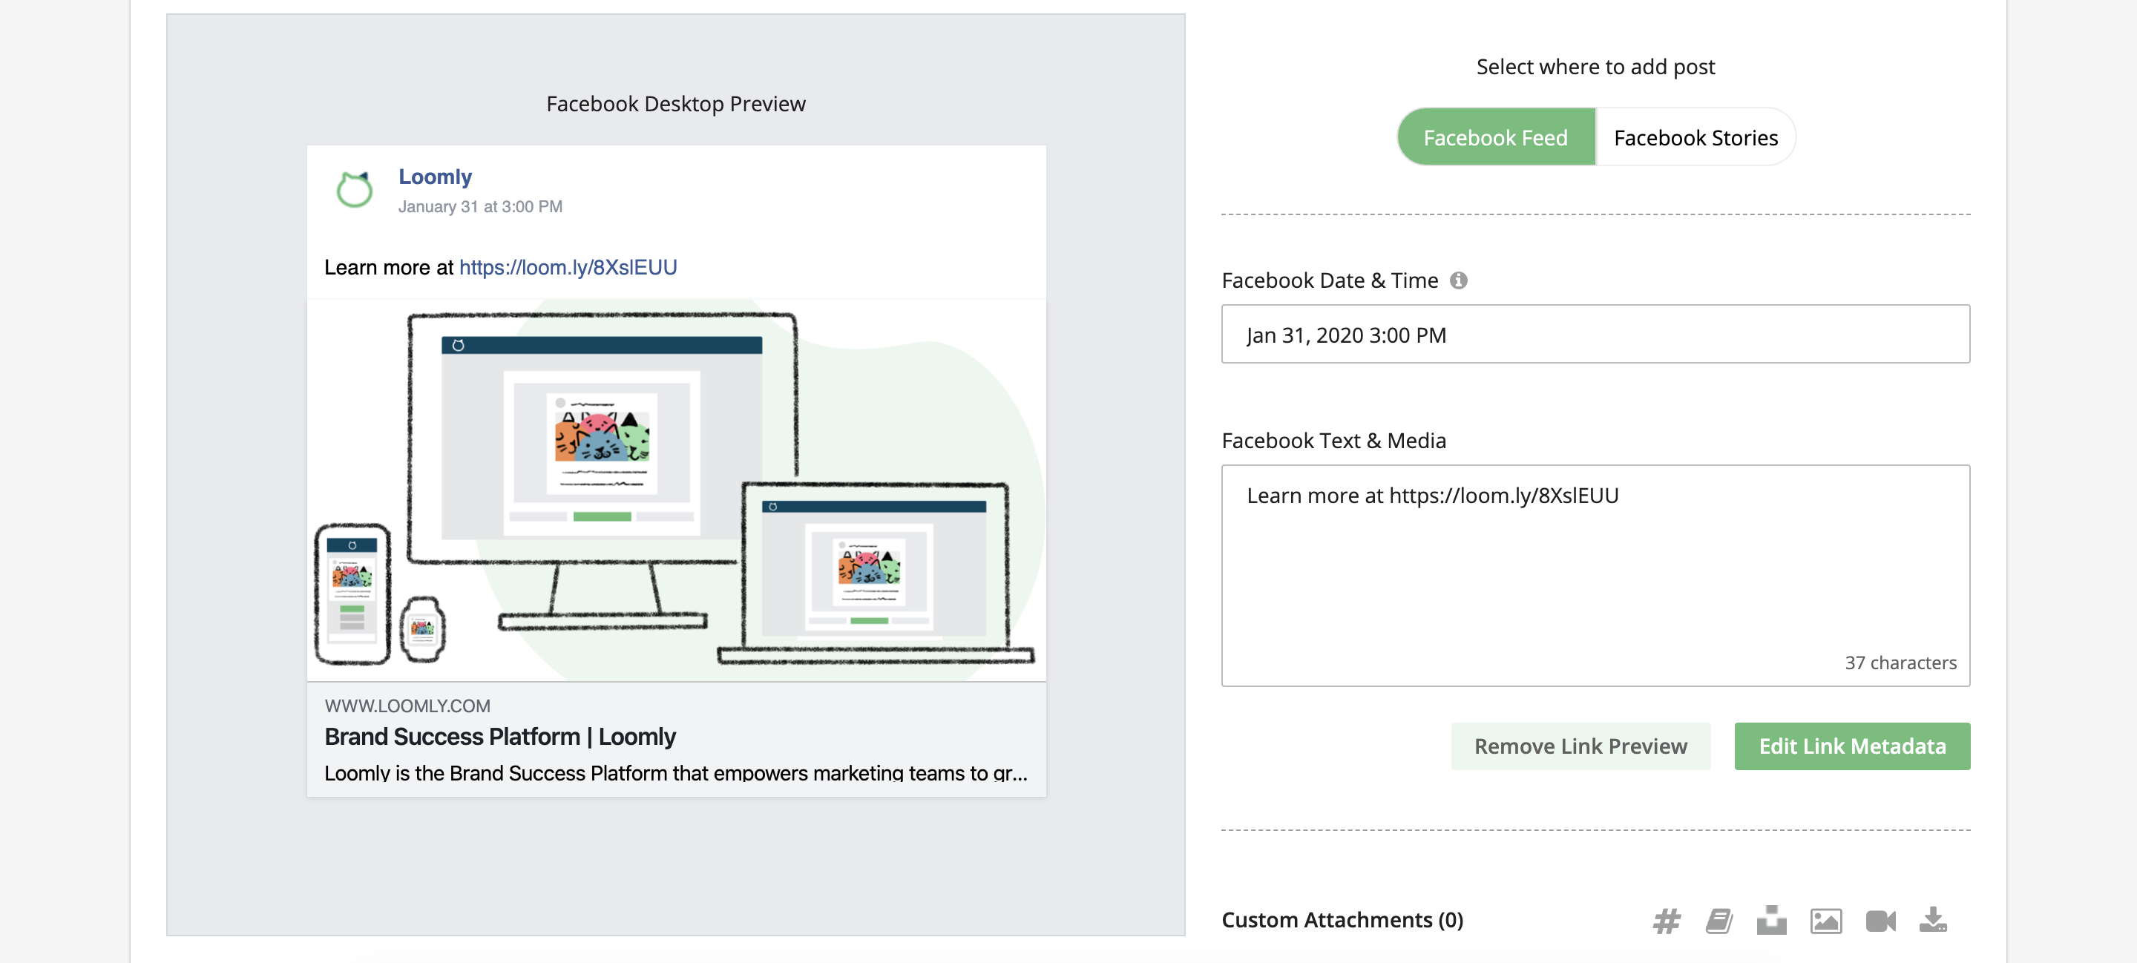Screen dimensions: 2137x963
Task: Open the loom.ly link in the preview post
Action: coord(568,267)
